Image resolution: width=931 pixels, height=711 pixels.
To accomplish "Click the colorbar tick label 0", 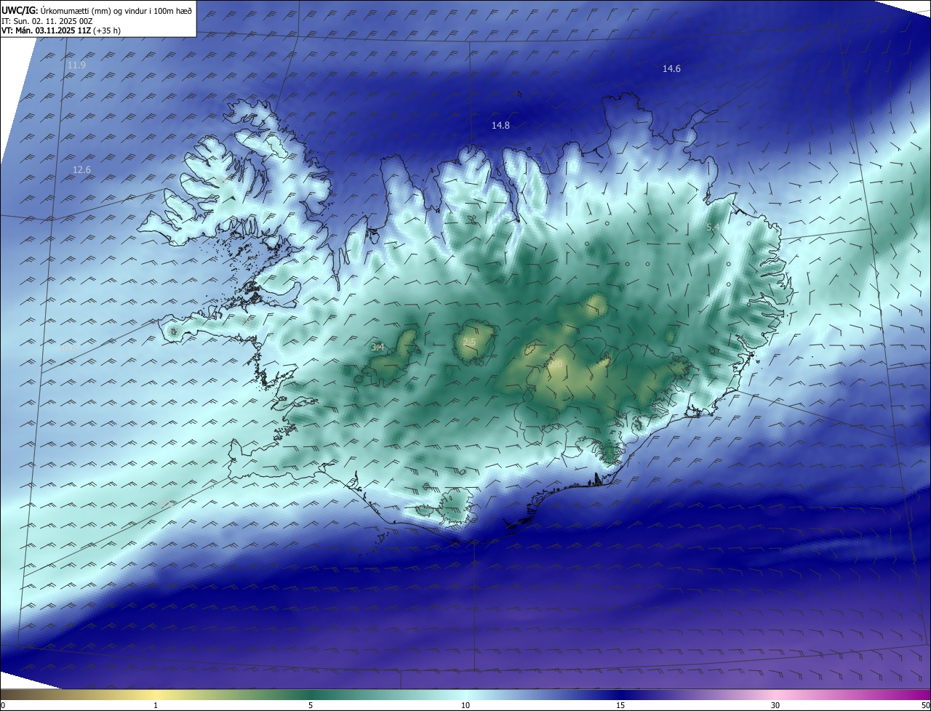I will point(3,706).
